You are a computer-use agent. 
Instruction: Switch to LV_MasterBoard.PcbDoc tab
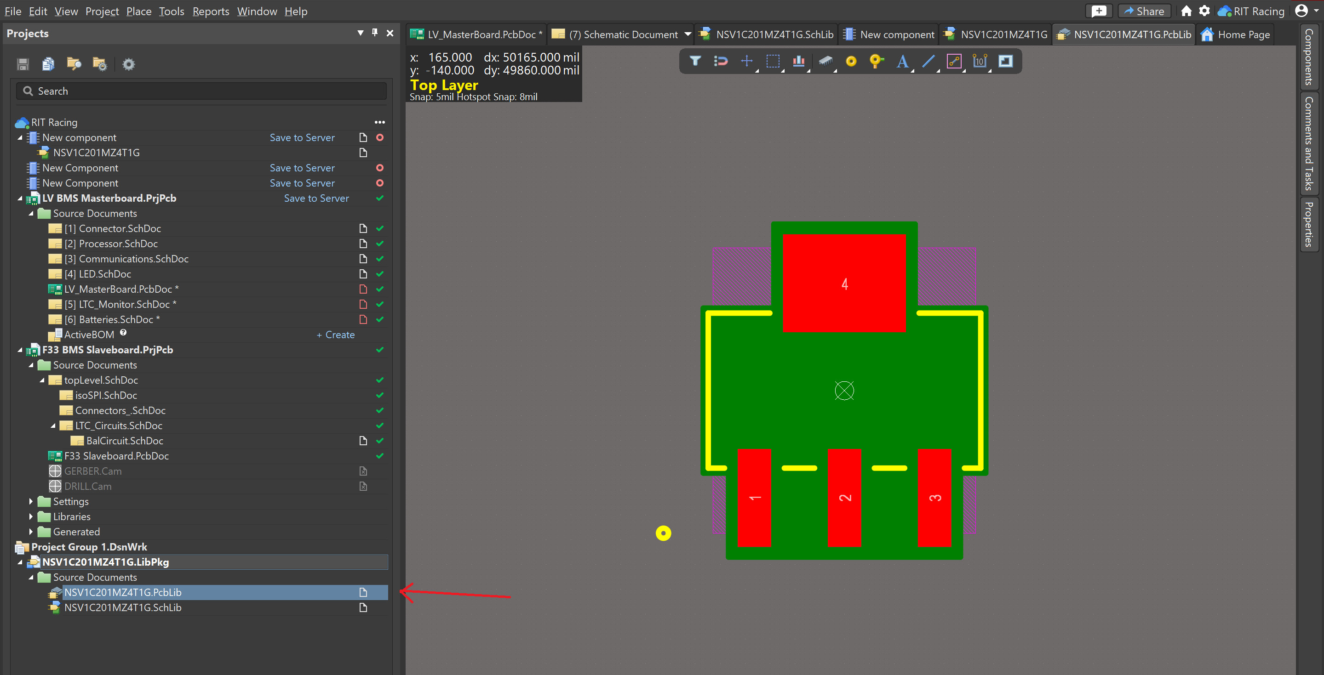tap(476, 34)
